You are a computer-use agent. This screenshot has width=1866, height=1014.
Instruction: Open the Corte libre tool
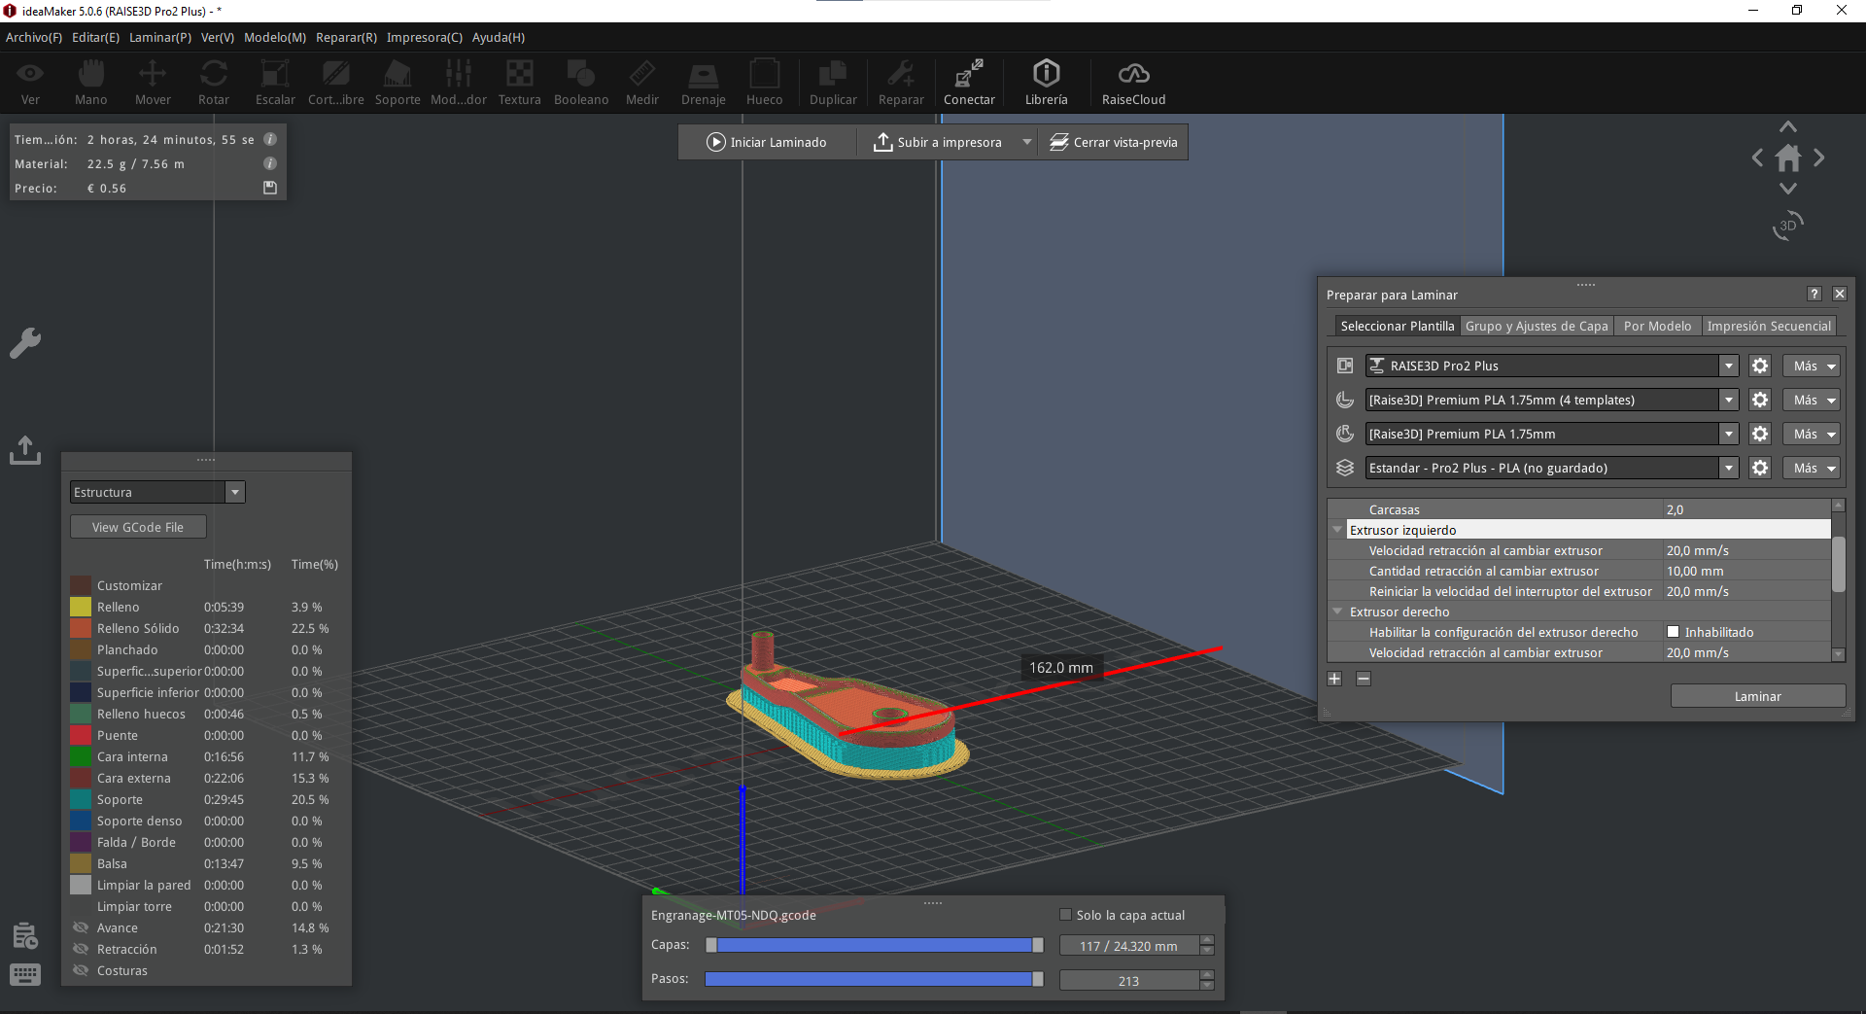click(336, 83)
